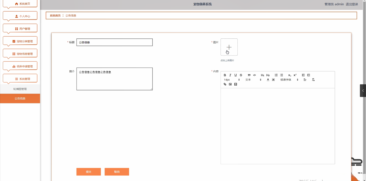This screenshot has width=366, height=181.
Task: Create an ordered numbered list
Action: point(276,75)
